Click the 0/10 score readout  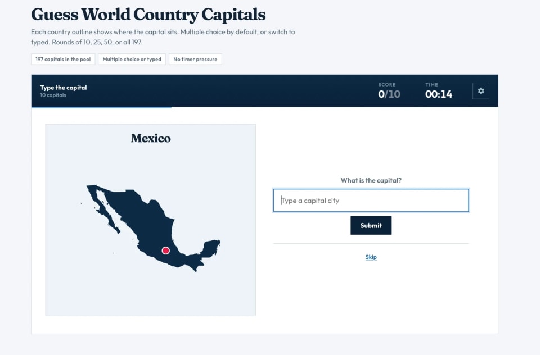pyautogui.click(x=389, y=94)
